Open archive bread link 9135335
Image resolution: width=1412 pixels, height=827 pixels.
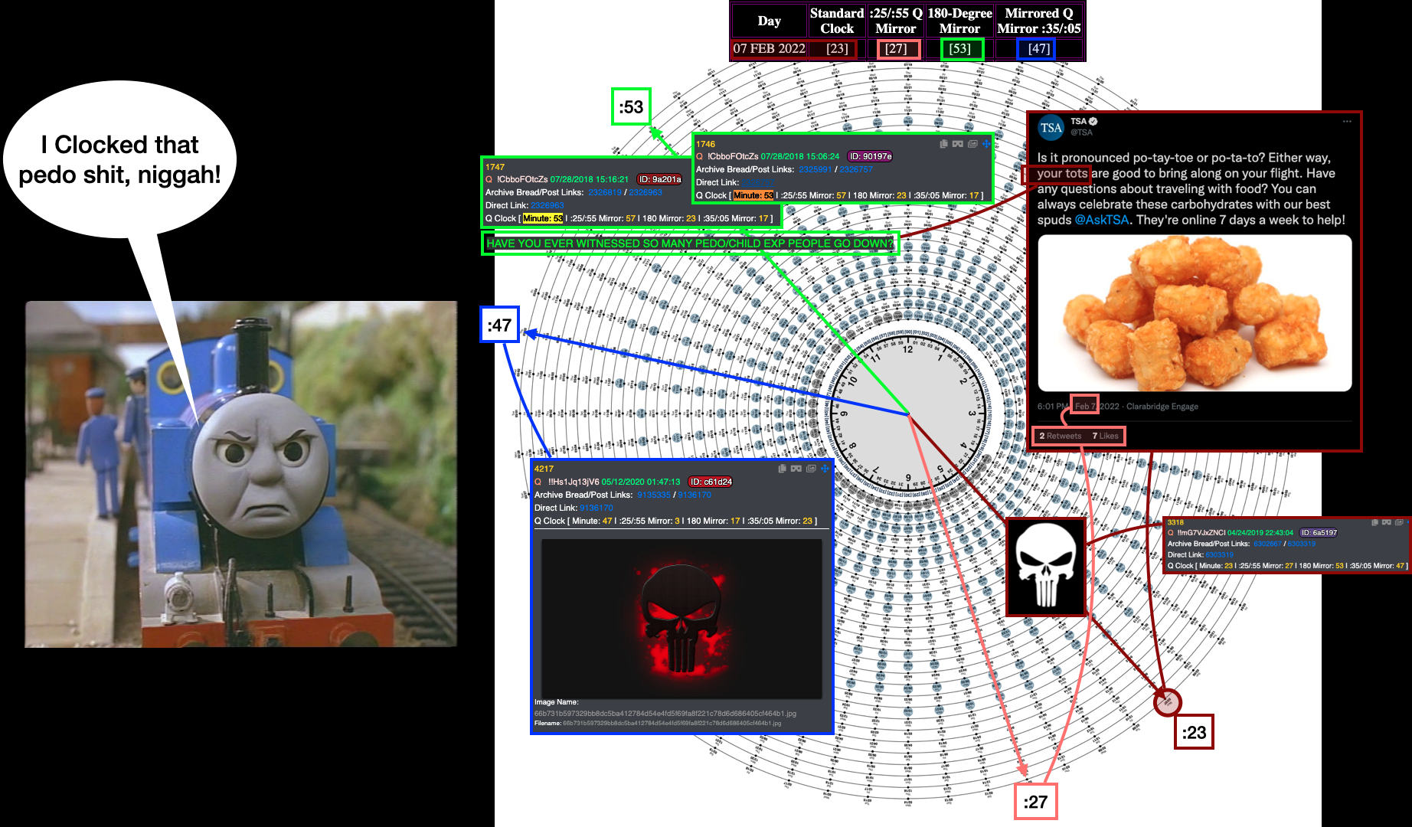click(654, 495)
